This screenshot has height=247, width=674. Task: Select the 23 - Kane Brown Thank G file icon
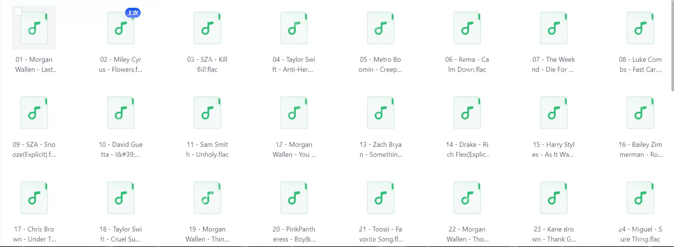[554, 198]
